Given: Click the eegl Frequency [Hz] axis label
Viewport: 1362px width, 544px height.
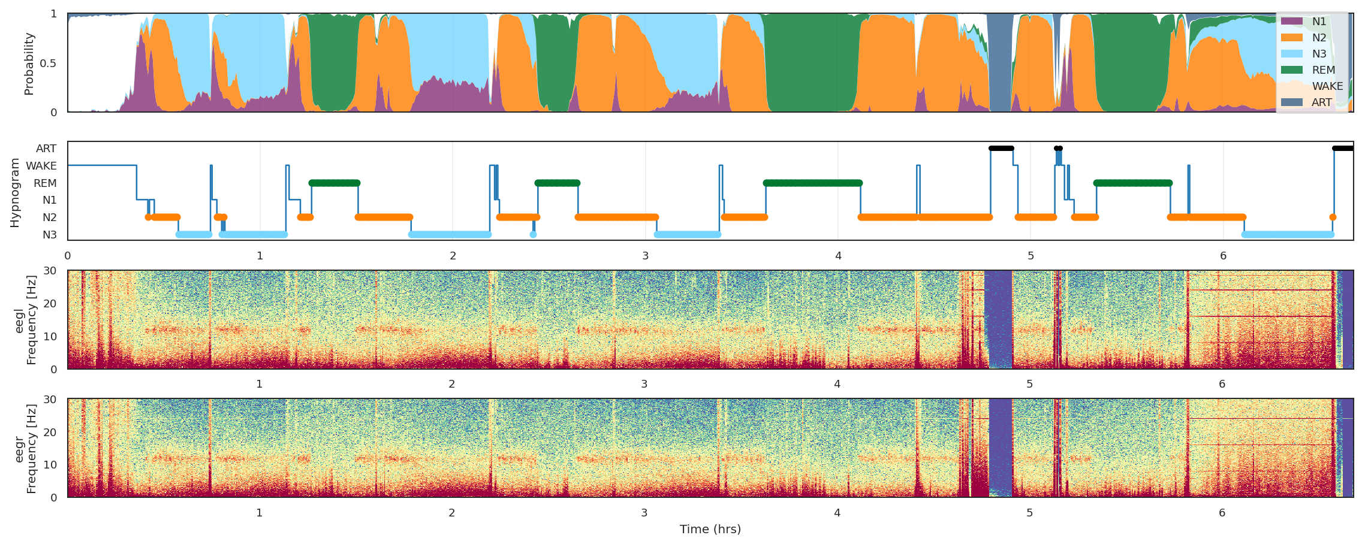Looking at the screenshot, I should pyautogui.click(x=25, y=320).
